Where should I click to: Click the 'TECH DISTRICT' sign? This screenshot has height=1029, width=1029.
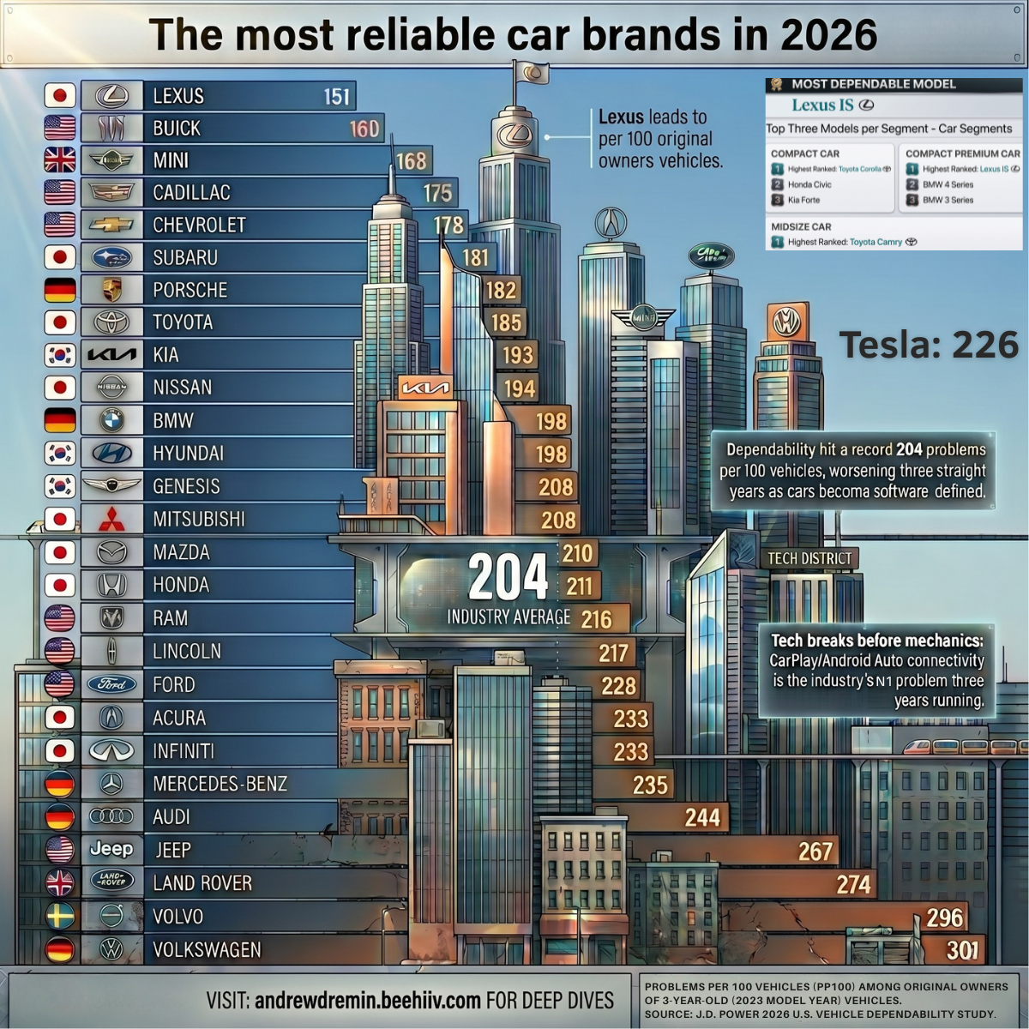(x=809, y=558)
